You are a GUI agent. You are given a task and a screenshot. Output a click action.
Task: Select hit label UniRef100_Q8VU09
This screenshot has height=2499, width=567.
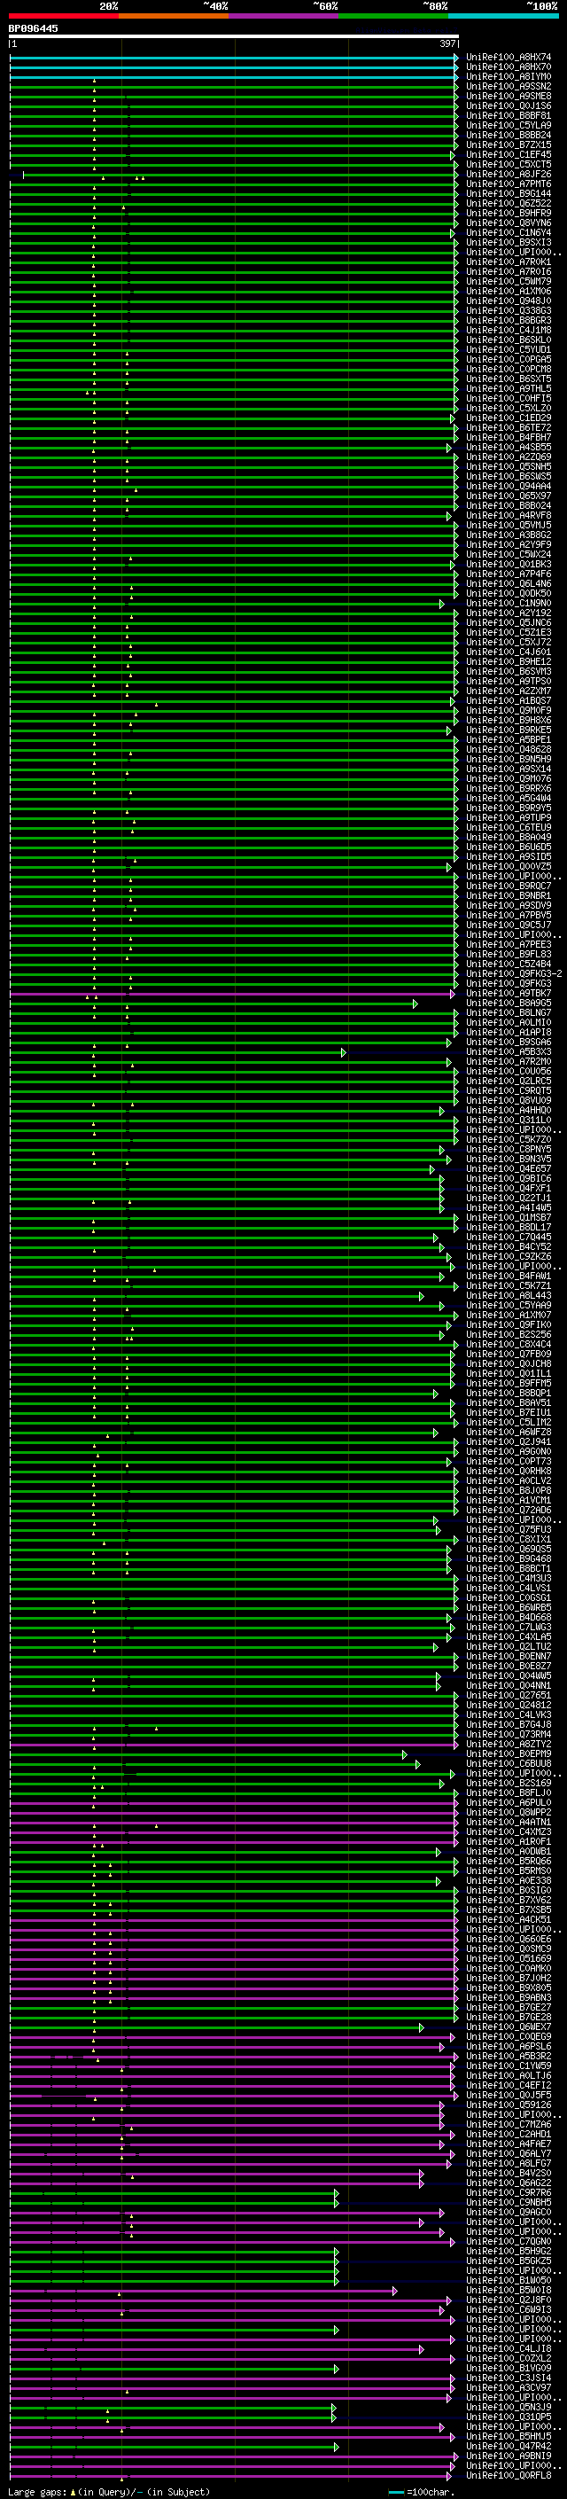click(x=508, y=1101)
